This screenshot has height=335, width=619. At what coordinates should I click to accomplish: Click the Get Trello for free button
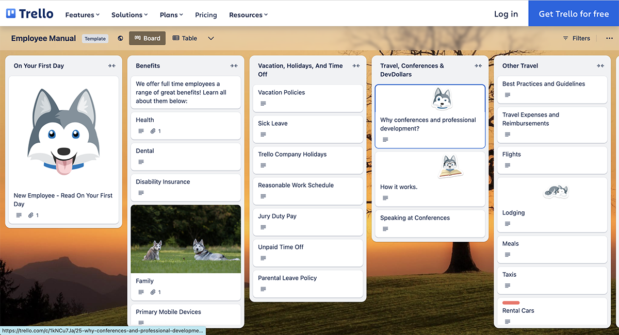tap(574, 14)
